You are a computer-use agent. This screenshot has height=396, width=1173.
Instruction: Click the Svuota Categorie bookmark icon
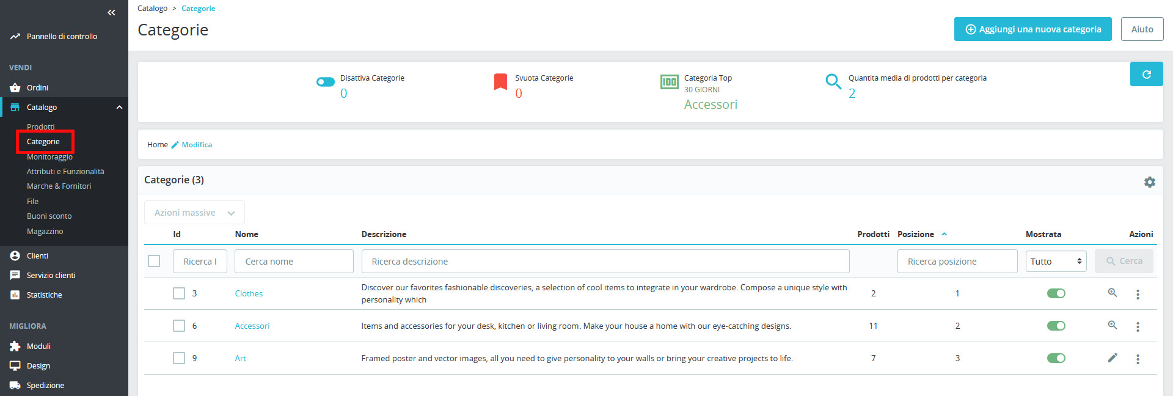coord(500,81)
